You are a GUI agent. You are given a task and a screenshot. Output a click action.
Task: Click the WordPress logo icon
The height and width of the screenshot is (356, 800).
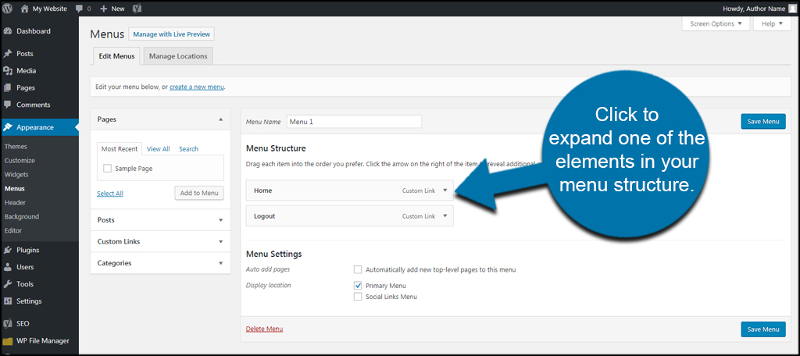tap(8, 8)
